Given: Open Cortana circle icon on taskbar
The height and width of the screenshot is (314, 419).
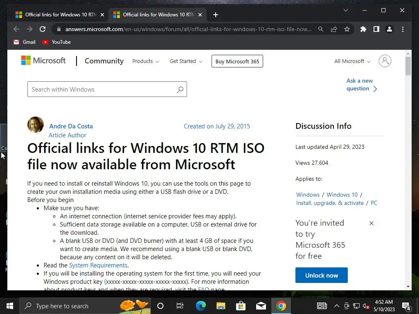Looking at the screenshot, I should 160,306.
